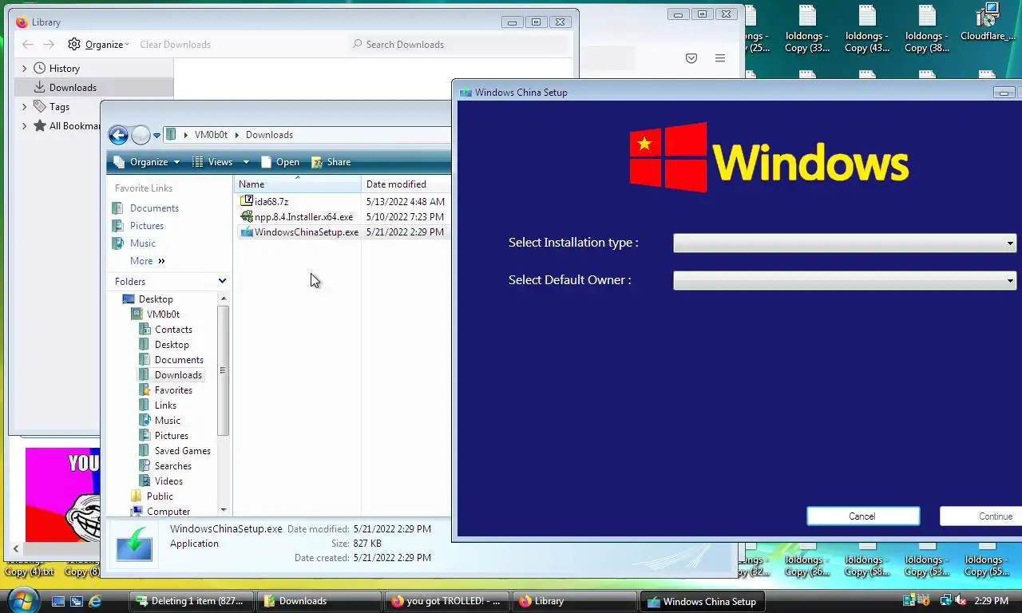This screenshot has width=1022, height=613.
Task: Click Continue in Windows China Setup
Action: pos(981,516)
